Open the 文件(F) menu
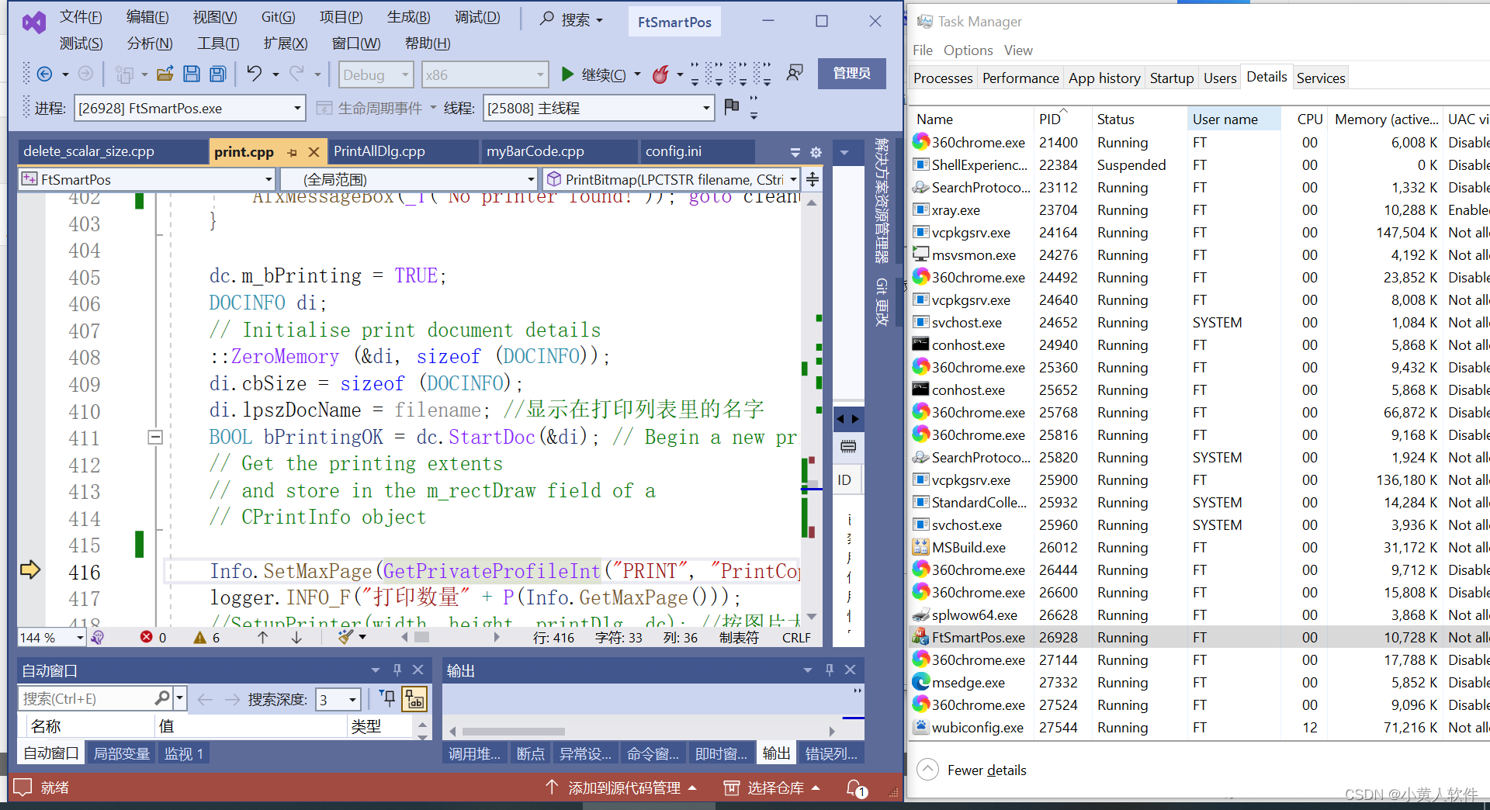Viewport: 1490px width, 810px height. click(81, 17)
